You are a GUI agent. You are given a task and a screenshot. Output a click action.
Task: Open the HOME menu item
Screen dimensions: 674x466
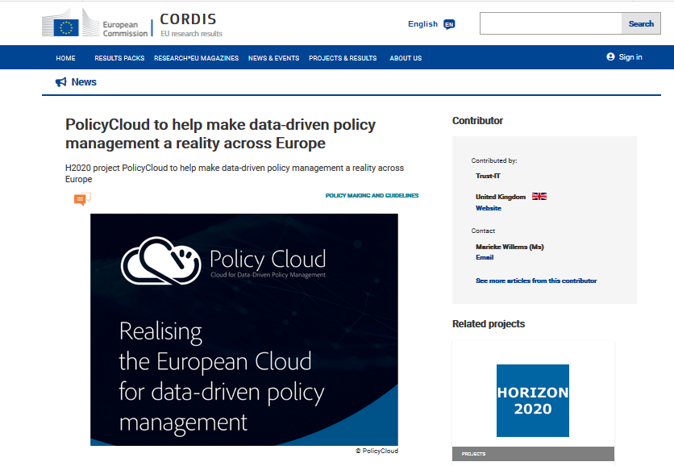click(x=65, y=58)
